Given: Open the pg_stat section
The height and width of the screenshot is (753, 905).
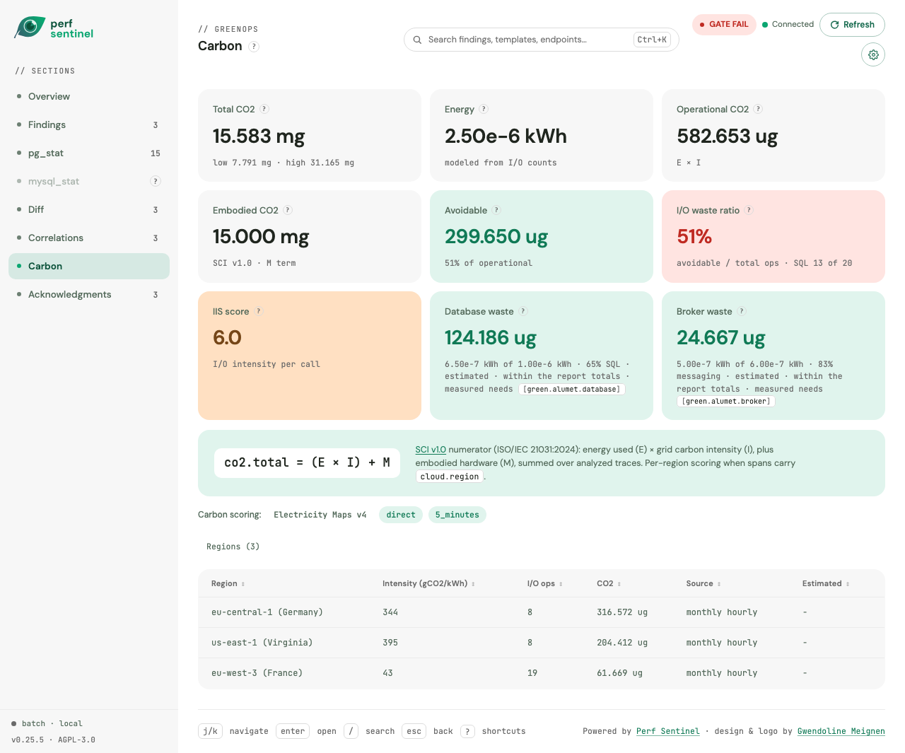Looking at the screenshot, I should (89, 153).
